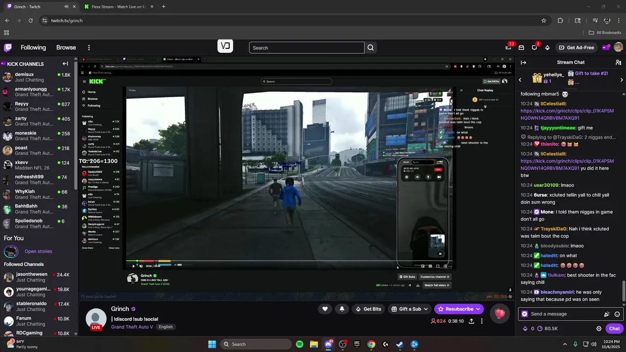Viewport: 626px width, 352px height.
Task: Click the search magnifier button
Action: pos(371,47)
